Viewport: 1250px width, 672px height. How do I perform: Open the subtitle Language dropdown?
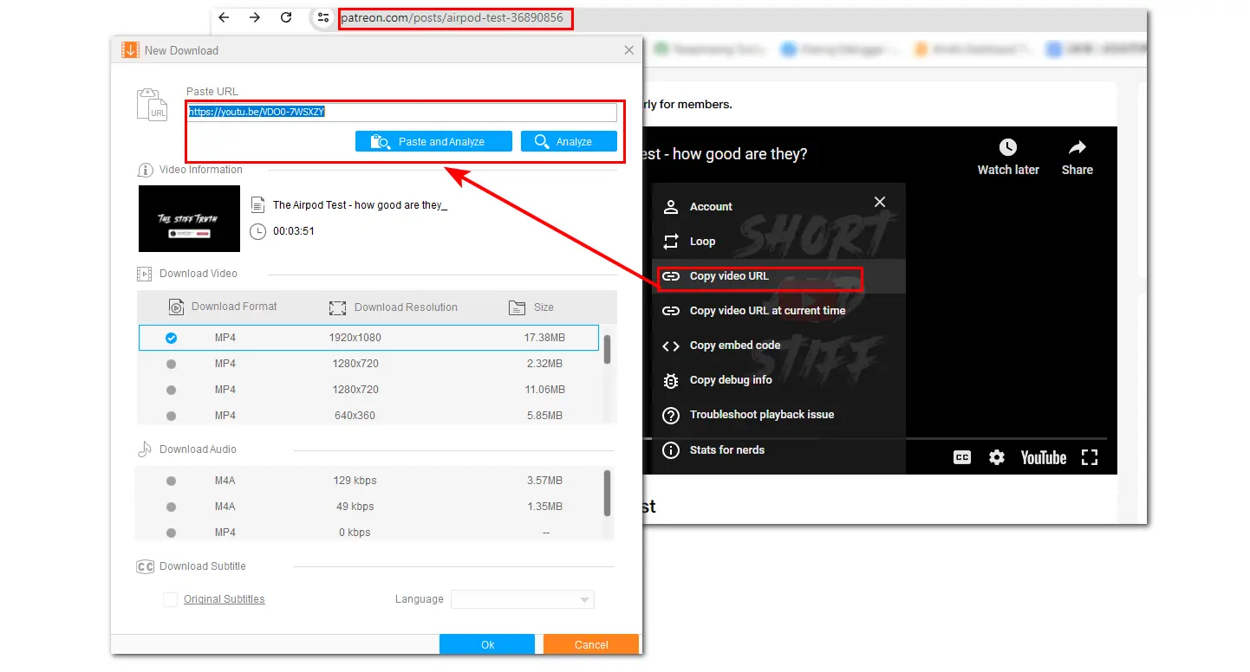[x=523, y=599]
